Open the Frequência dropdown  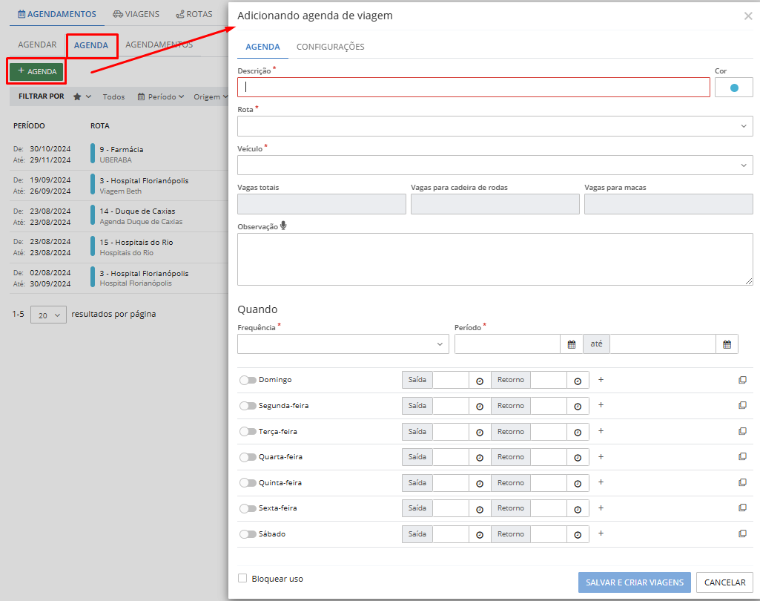click(x=343, y=344)
